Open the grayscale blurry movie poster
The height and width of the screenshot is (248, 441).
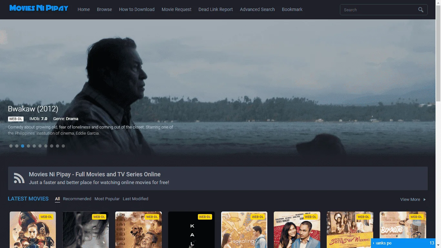86,230
